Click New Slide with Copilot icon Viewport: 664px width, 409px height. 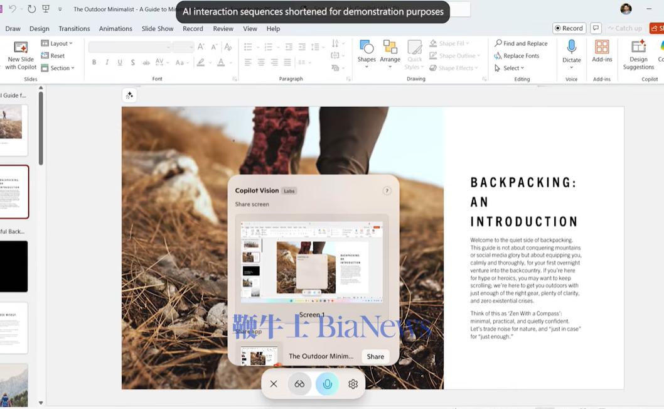(21, 55)
